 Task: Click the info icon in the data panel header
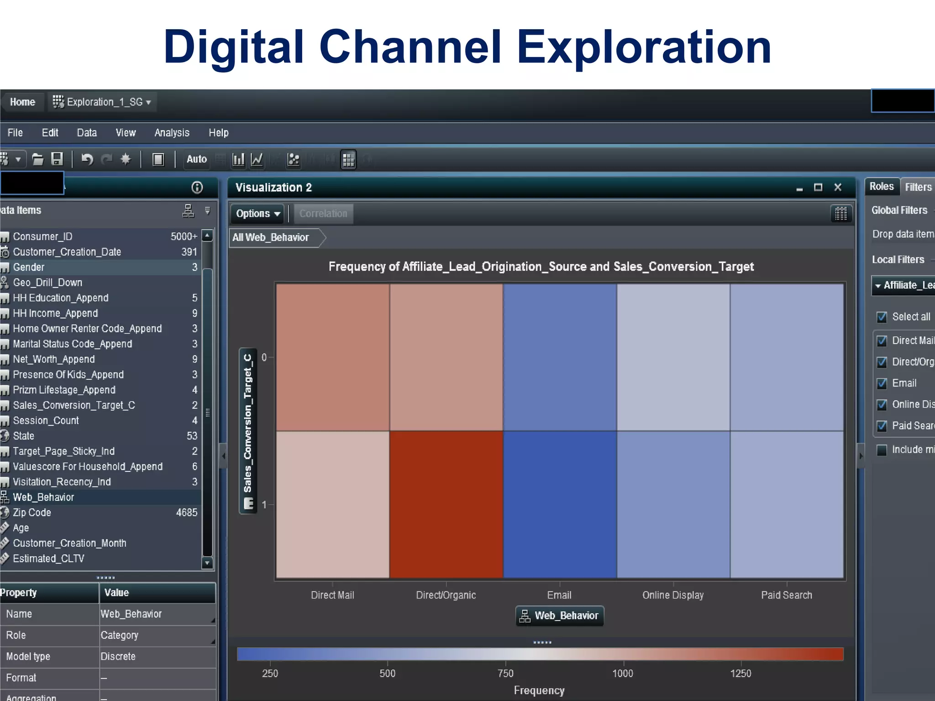pos(197,187)
